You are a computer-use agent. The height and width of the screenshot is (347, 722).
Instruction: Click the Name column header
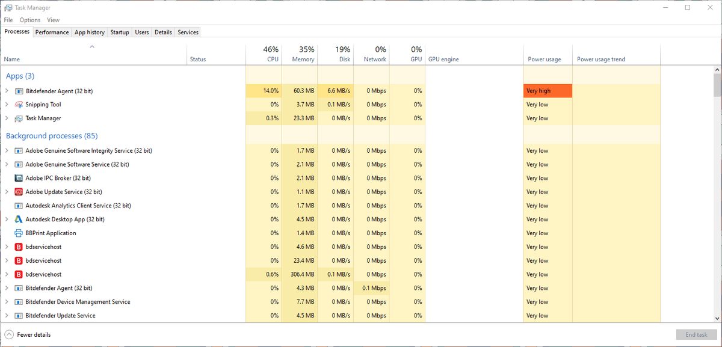point(93,54)
